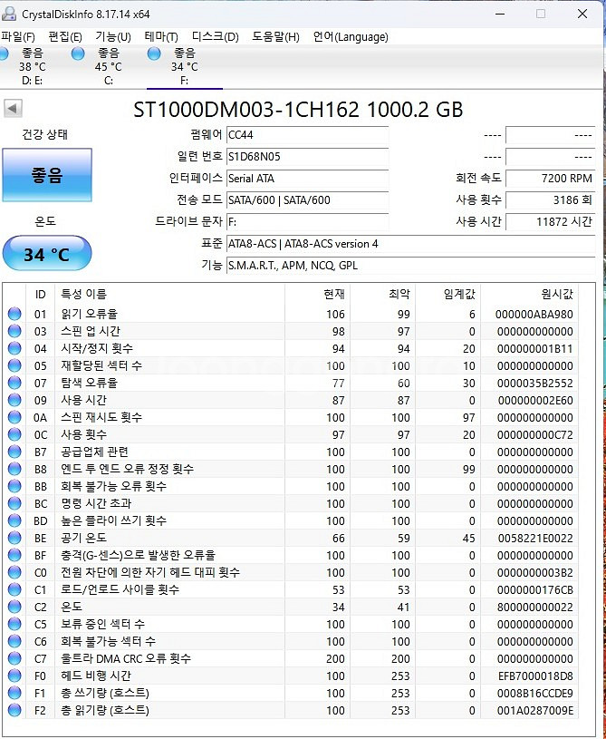The height and width of the screenshot is (739, 606).
Task: Click the blue status orb for drive F:
Action: (154, 53)
